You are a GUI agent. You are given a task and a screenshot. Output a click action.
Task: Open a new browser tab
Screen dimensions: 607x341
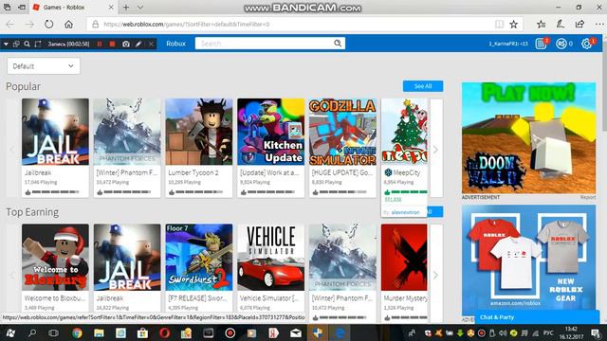click(x=126, y=8)
